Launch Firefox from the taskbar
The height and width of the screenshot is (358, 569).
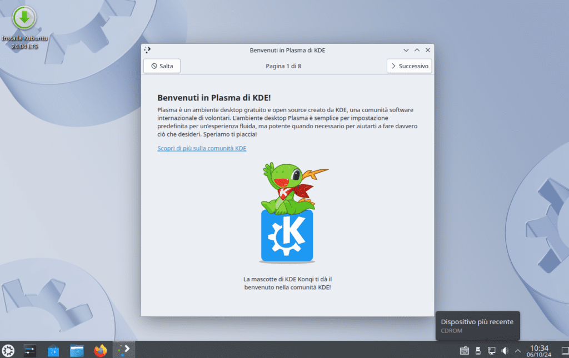click(101, 350)
